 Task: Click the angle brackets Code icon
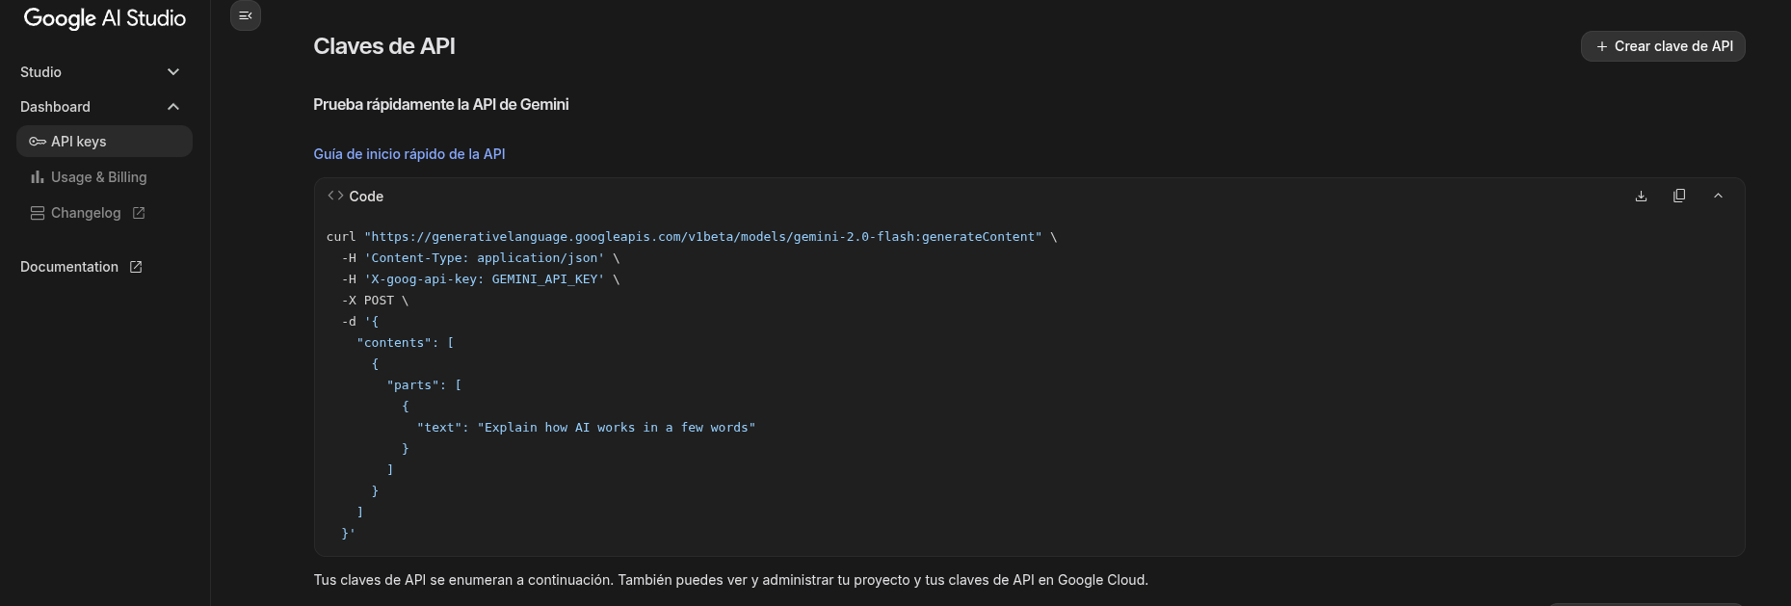[335, 196]
